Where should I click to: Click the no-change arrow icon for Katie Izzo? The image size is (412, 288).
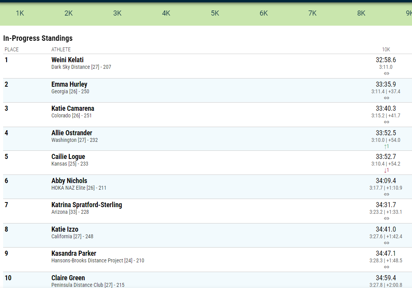point(386,243)
